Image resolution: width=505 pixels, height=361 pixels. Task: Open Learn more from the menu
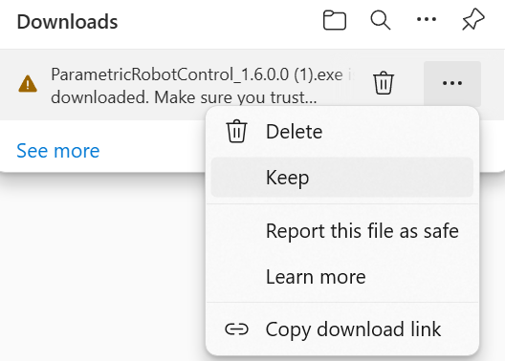pos(342,276)
